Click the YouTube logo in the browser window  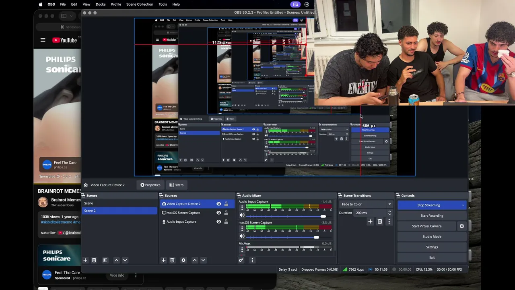coord(64,40)
